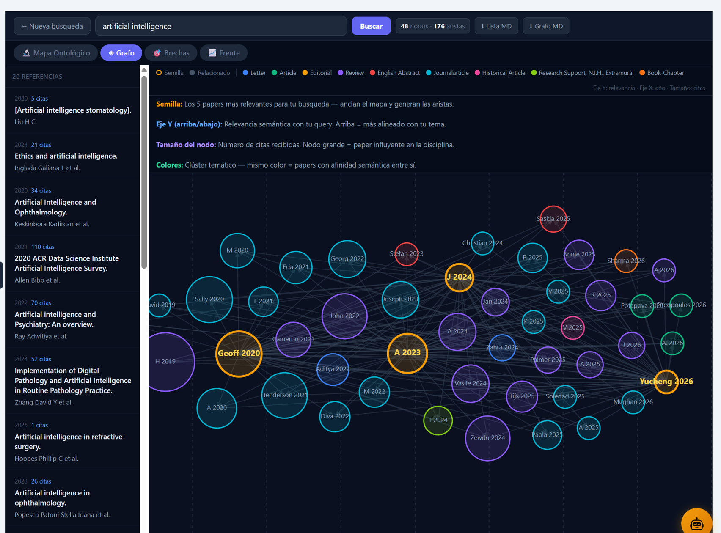This screenshot has width=721, height=533.
Task: Click the Relacionado legend swatch
Action: [192, 73]
